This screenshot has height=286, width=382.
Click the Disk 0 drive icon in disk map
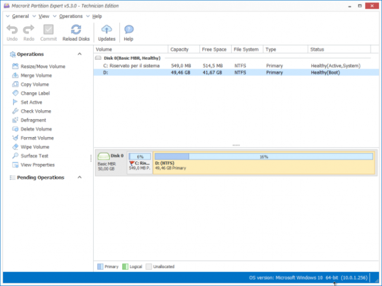[104, 156]
